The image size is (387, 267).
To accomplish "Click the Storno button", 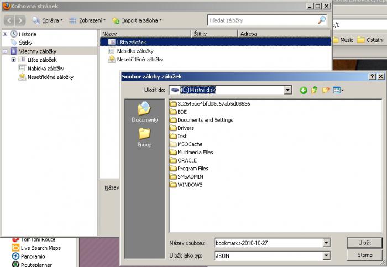I will click(x=364, y=255).
